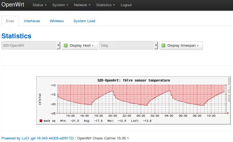Click the 'Min: -21.0' value in legend

pyautogui.click(x=70, y=121)
